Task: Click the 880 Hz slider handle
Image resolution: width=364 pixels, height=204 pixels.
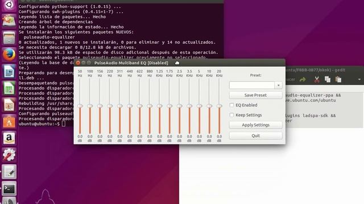Action: (x=150, y=106)
